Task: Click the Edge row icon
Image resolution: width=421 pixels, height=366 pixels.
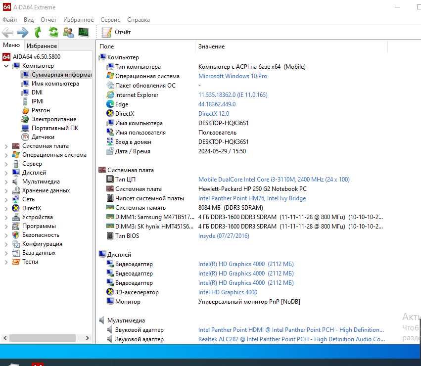Action: [110, 104]
